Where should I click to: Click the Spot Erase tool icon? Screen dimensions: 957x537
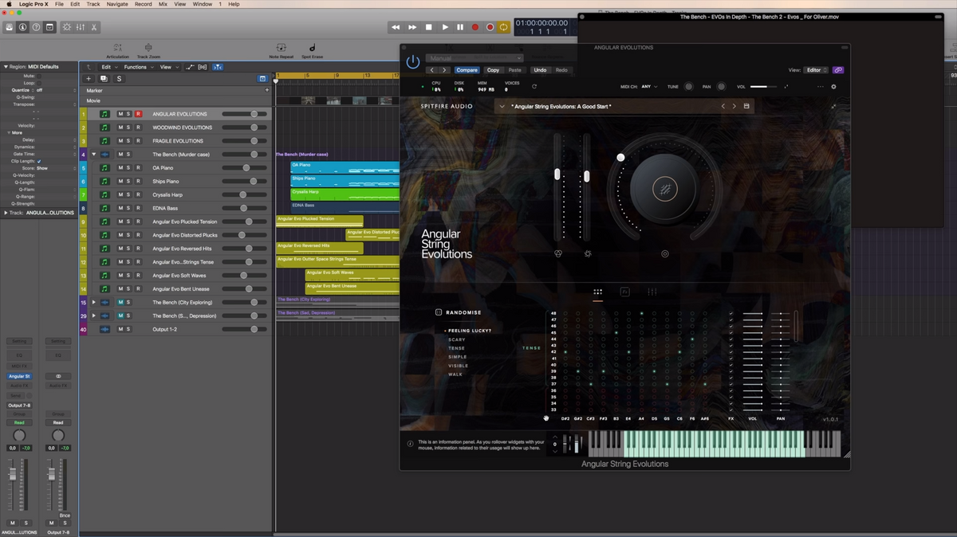pyautogui.click(x=312, y=49)
